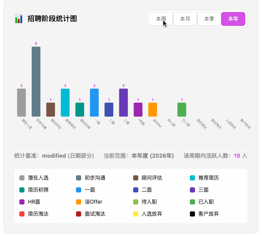Switch to the 本周 time range tab

pyautogui.click(x=161, y=19)
